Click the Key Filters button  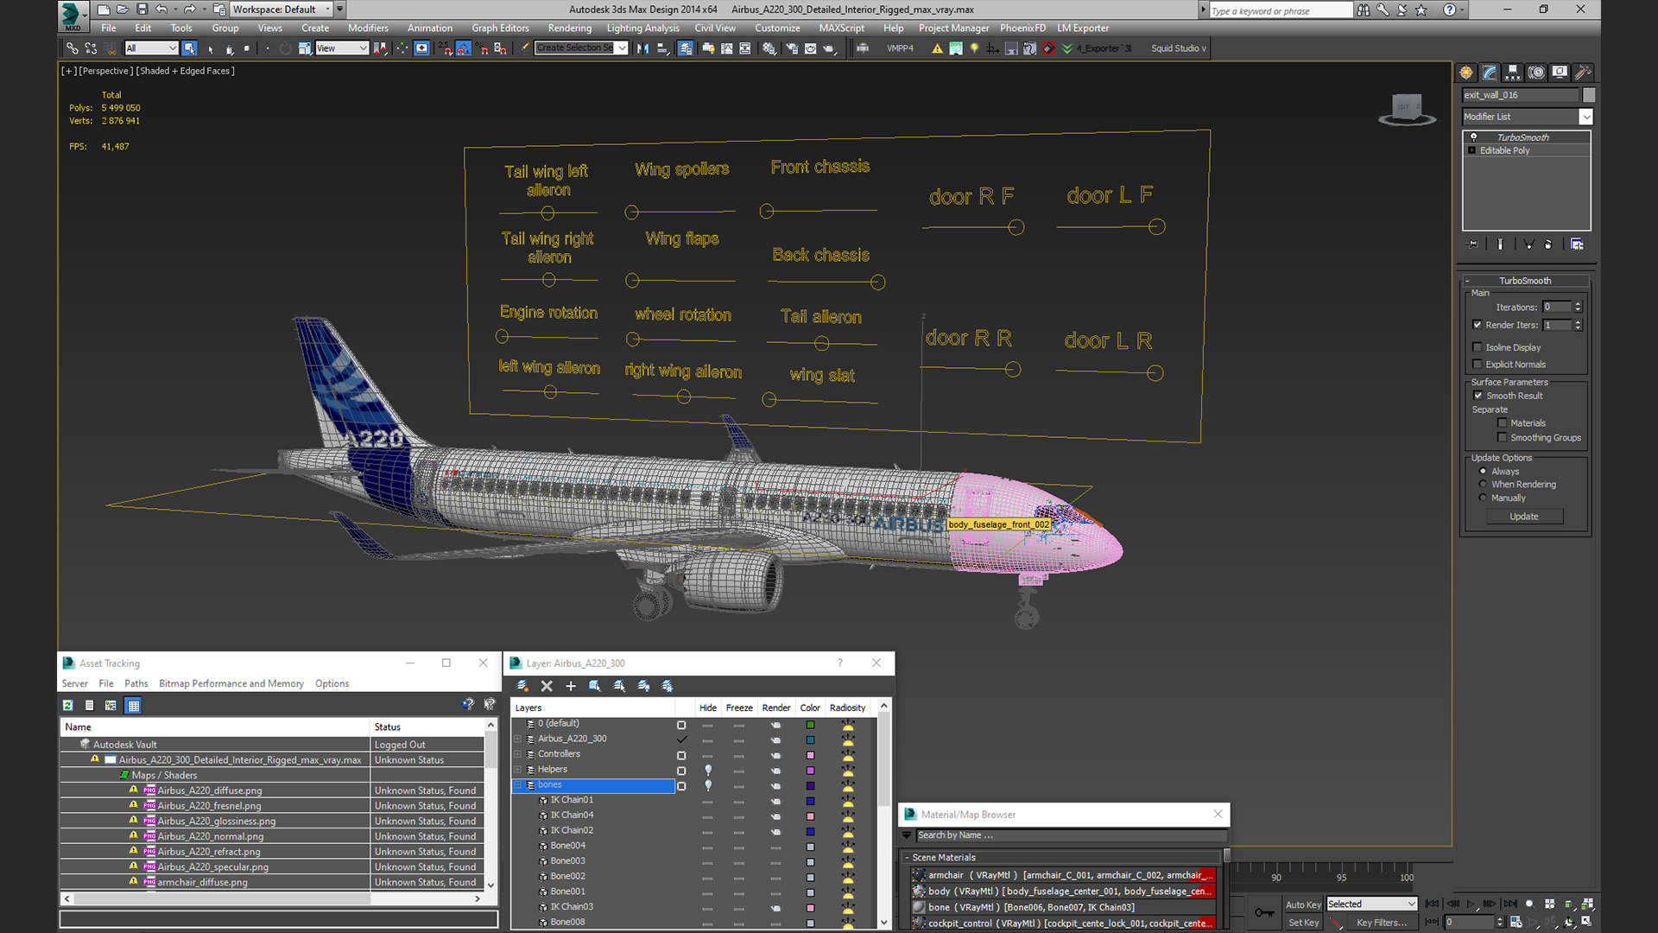[1381, 923]
